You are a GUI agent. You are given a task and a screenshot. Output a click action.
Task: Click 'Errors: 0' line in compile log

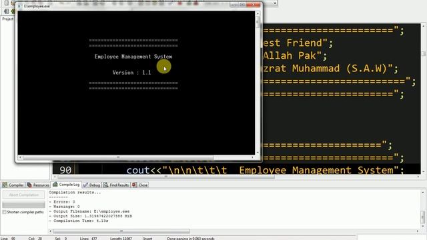[62, 202]
